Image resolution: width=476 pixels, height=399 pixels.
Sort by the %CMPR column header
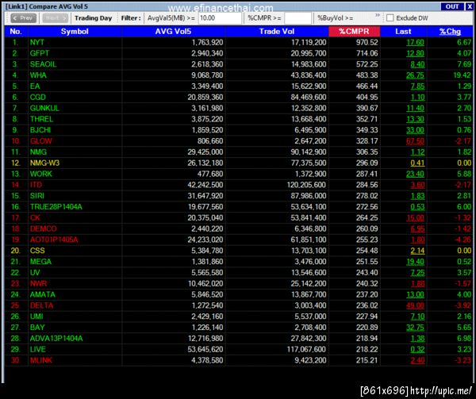point(354,32)
